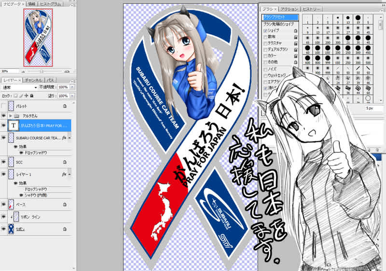Select the soft round 500 brush preset
Viewport: 386px width, 271px height.
click(x=368, y=60)
